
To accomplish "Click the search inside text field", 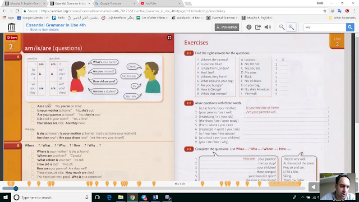I will point(325,27).
